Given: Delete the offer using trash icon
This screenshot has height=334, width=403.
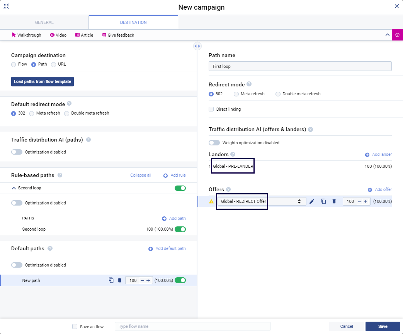Looking at the screenshot, I should tap(334, 201).
